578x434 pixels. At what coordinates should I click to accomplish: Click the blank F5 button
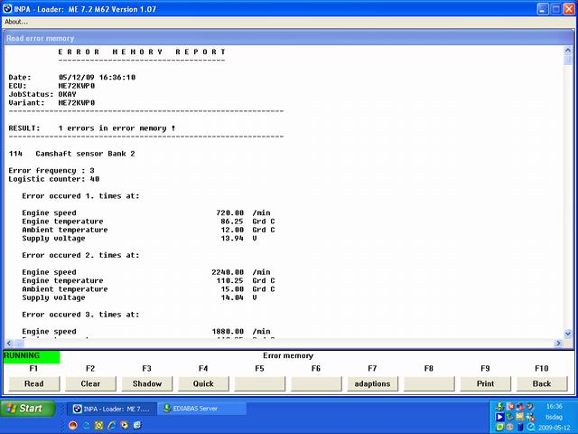click(259, 383)
